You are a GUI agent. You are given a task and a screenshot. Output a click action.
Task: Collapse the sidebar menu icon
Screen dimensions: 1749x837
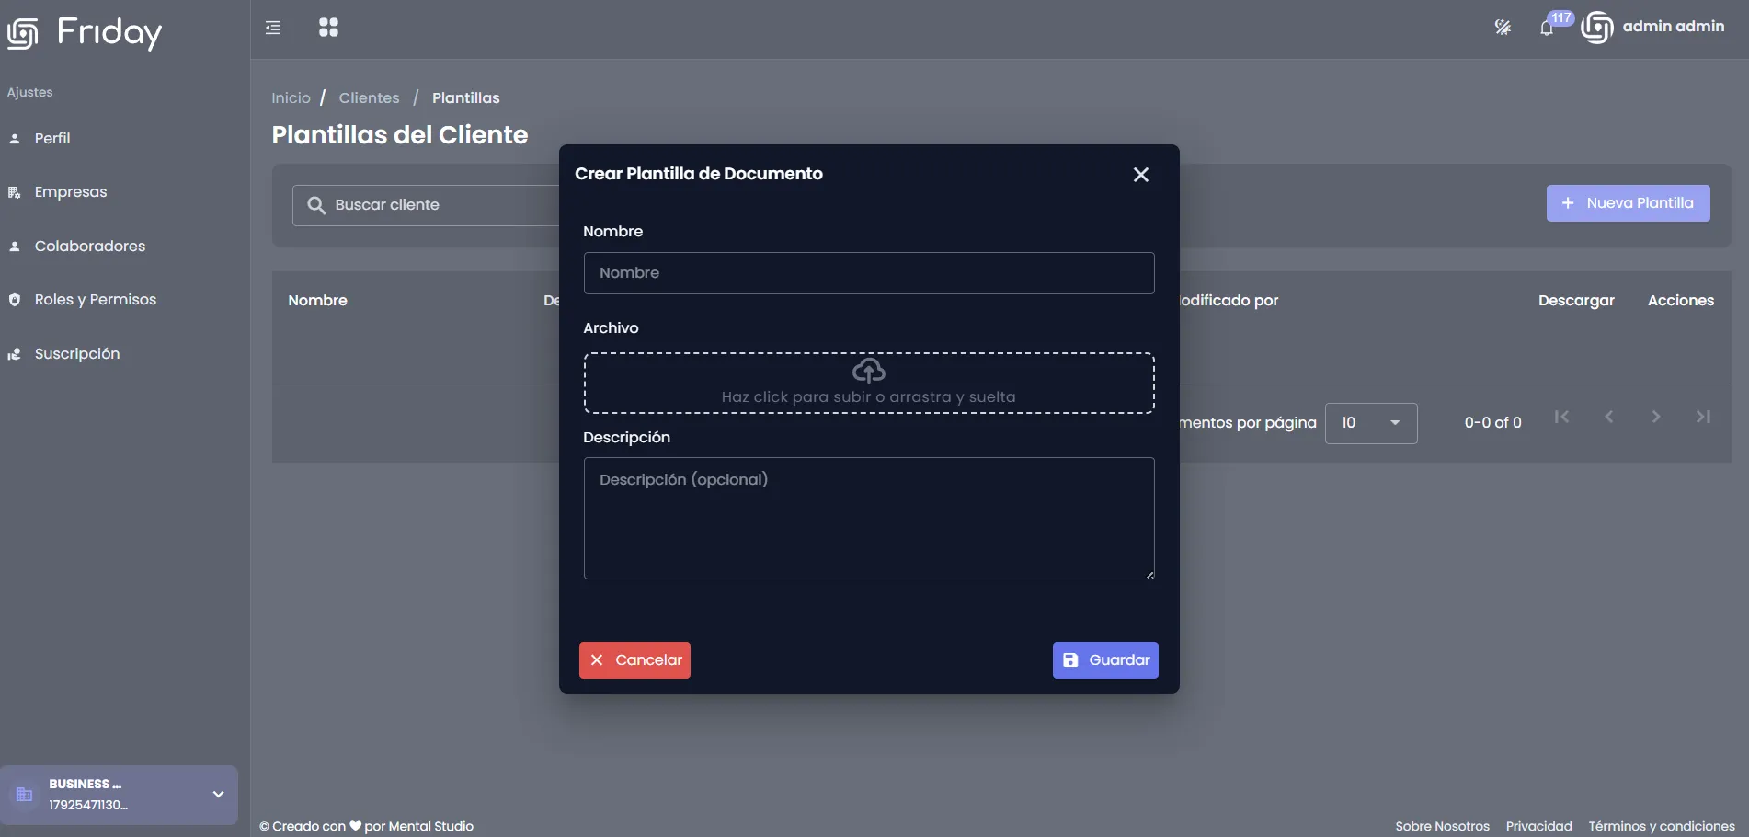(273, 28)
